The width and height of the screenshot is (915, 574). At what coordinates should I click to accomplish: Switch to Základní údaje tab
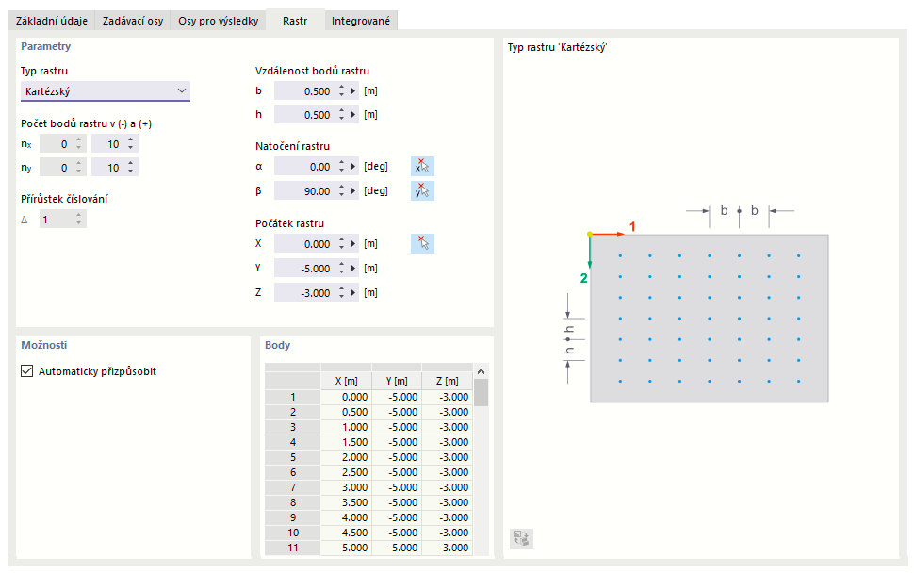(x=51, y=21)
